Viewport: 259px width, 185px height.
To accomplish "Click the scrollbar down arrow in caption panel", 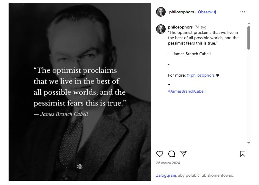I will (249, 143).
